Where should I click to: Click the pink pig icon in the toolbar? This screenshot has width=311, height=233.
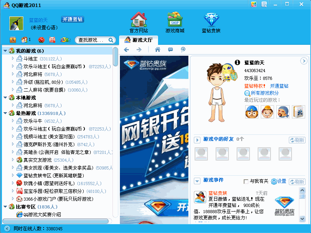(x=52, y=40)
